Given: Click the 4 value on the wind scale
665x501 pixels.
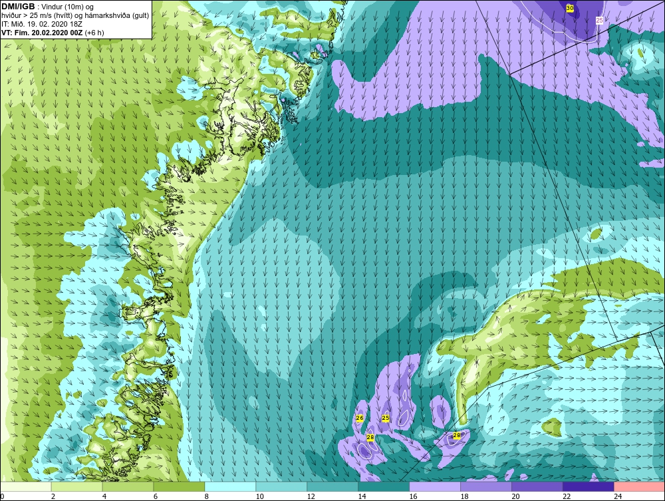Looking at the screenshot, I should [104, 496].
